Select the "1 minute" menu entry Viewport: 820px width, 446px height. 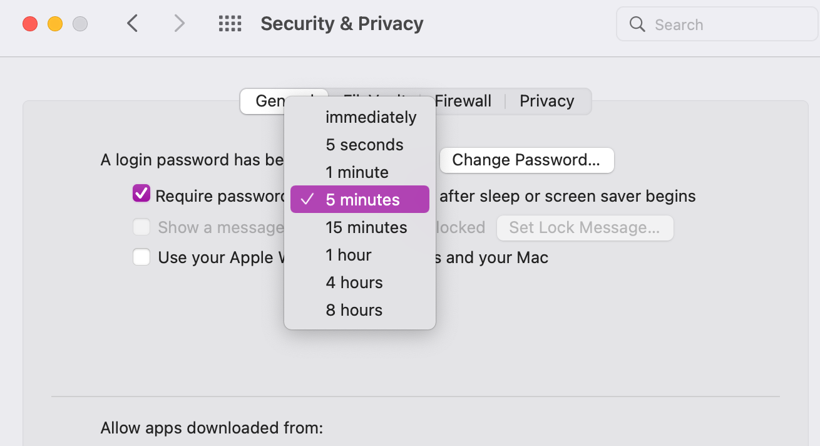click(357, 172)
